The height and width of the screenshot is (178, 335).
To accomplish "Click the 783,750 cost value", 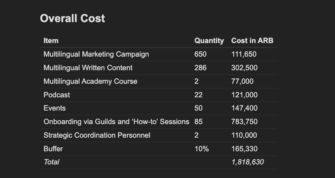I will [244, 122].
